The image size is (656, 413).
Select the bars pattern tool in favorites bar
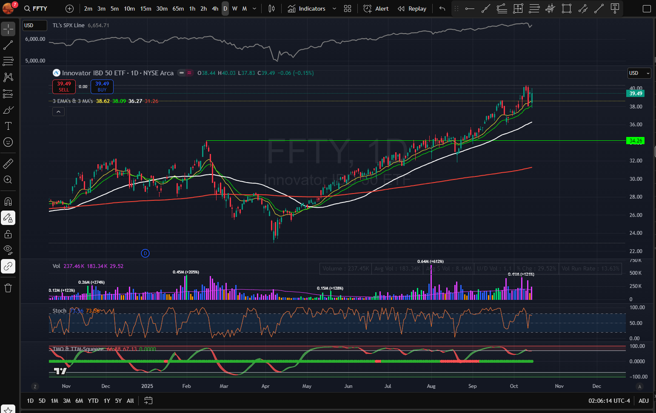pyautogui.click(x=550, y=9)
